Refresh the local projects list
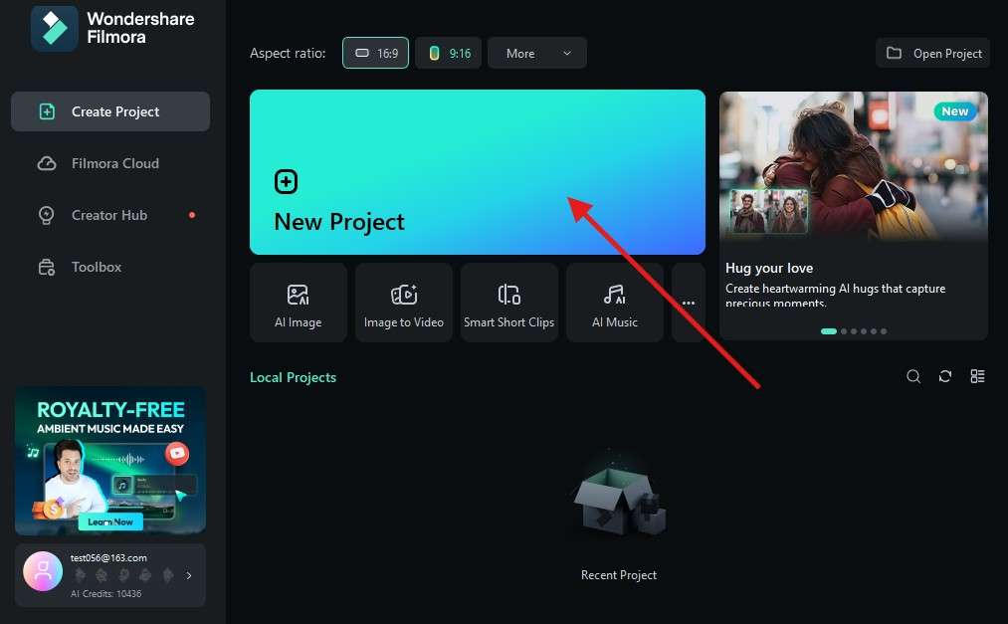 [x=945, y=376]
